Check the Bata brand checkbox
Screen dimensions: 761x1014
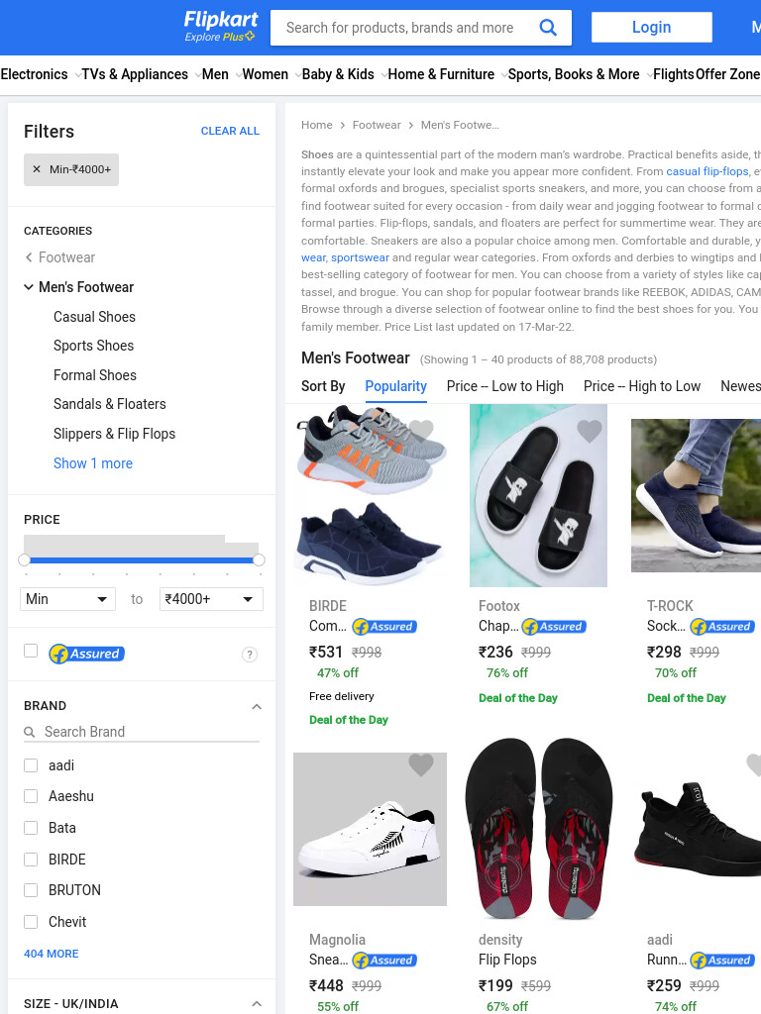tap(31, 828)
